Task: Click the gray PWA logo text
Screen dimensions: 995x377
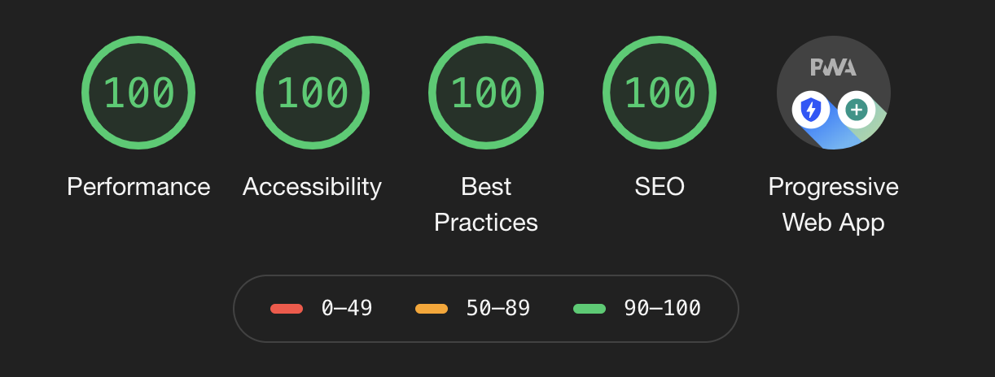Action: [x=833, y=68]
